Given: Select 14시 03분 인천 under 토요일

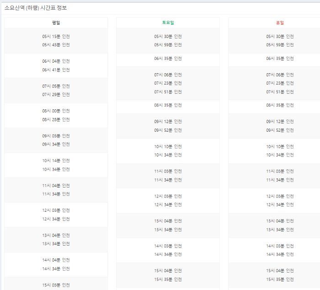Looking at the screenshot, I should [x=168, y=246].
